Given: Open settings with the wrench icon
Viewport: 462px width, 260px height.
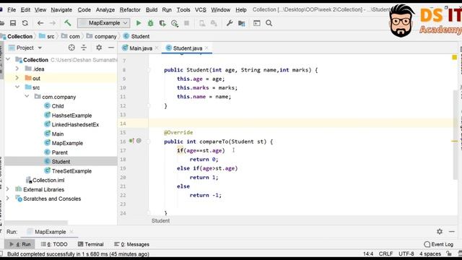Looking at the screenshot, I should 230,23.
